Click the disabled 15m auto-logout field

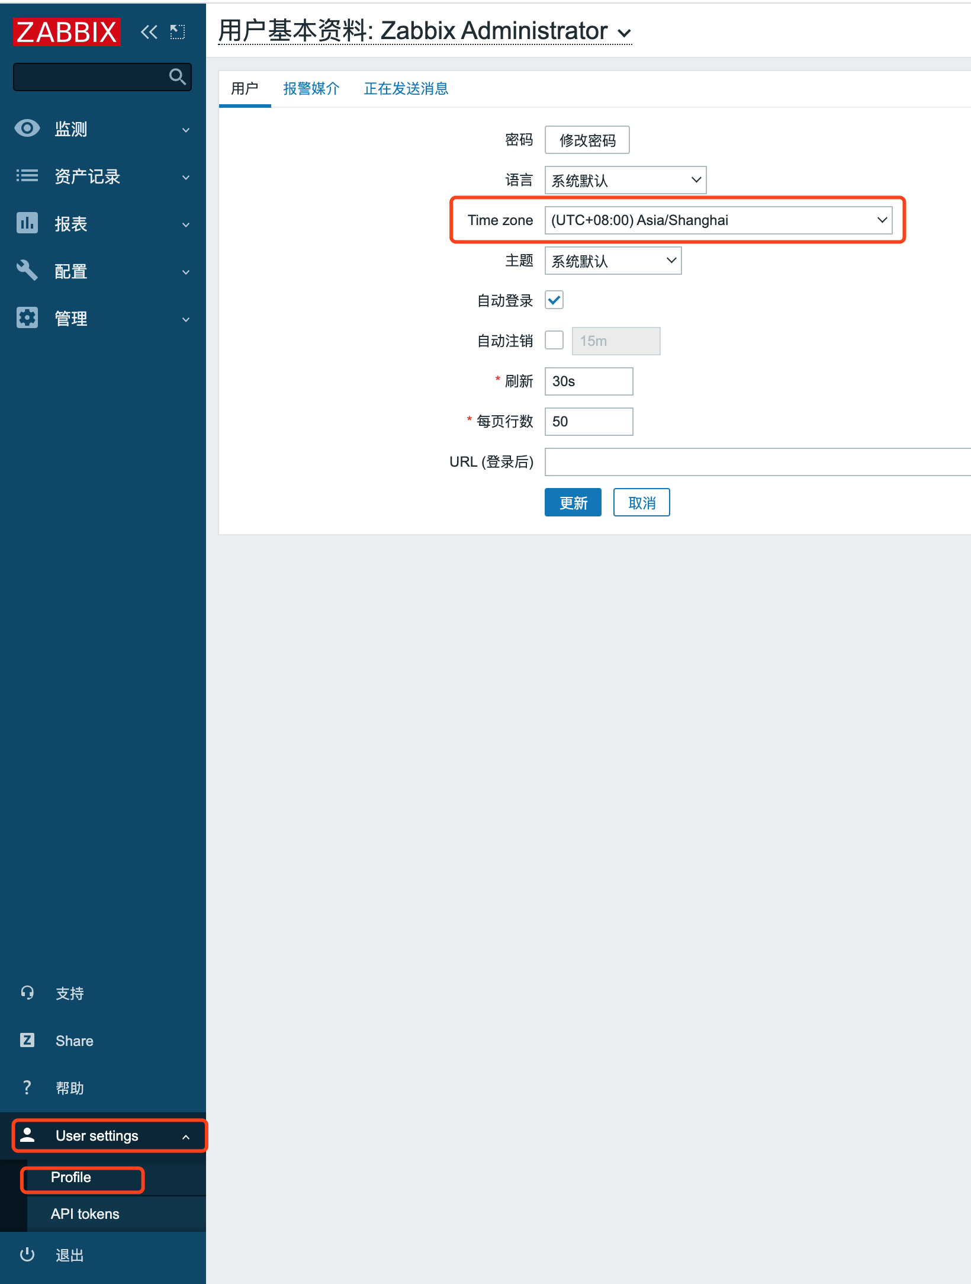pyautogui.click(x=616, y=341)
